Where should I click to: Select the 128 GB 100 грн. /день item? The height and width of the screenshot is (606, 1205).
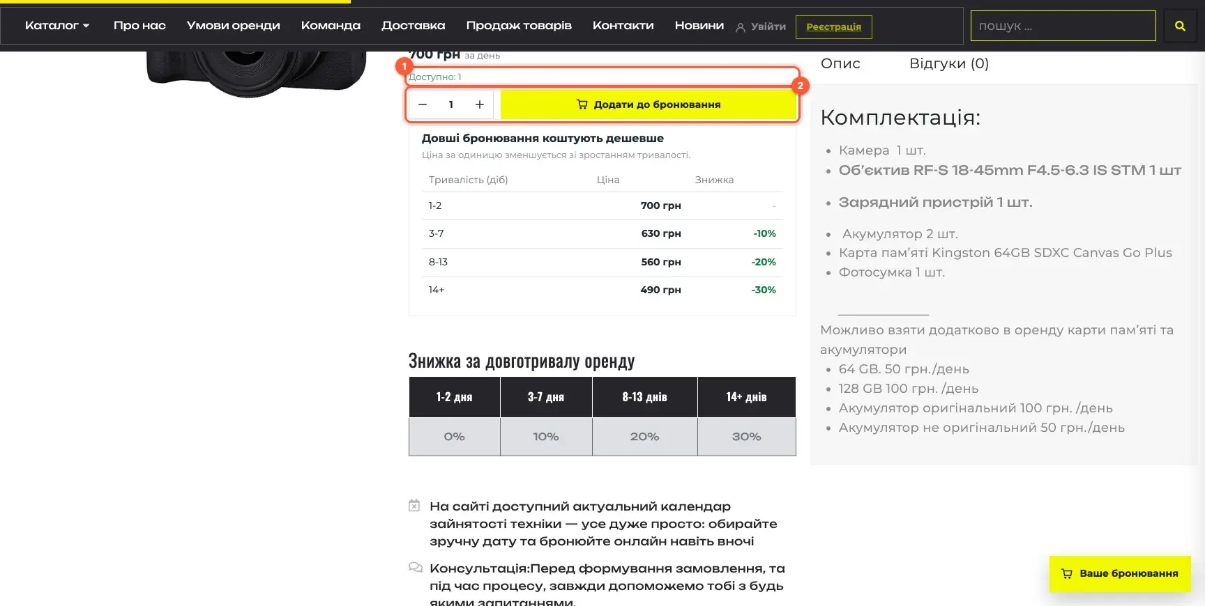tap(909, 389)
